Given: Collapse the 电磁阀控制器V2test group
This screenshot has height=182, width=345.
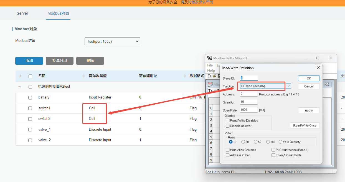Looking at the screenshot, I should pos(20,87).
